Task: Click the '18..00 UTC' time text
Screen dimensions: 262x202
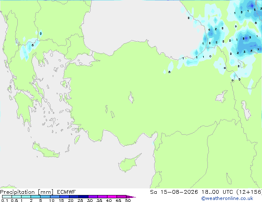Action: click(217, 192)
